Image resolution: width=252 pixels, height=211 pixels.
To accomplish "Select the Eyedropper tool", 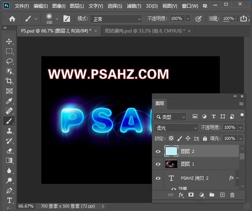I will pyautogui.click(x=9, y=101).
